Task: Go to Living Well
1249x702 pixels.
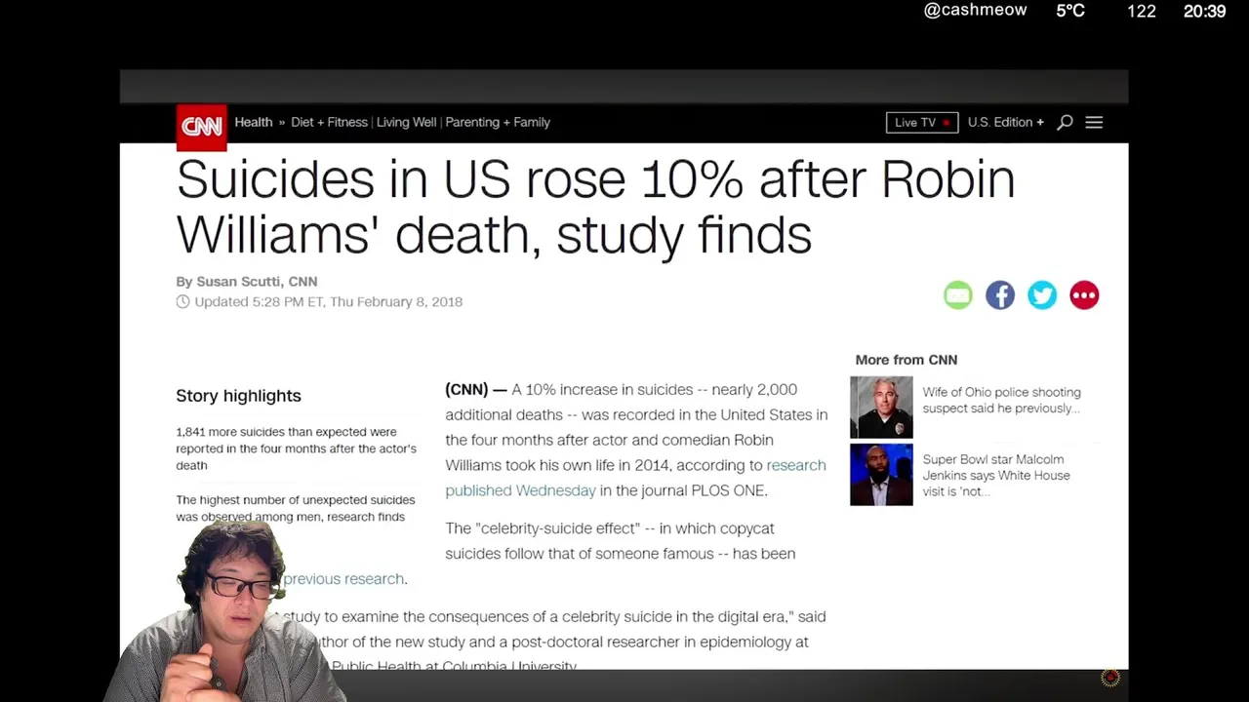Action: coord(406,122)
